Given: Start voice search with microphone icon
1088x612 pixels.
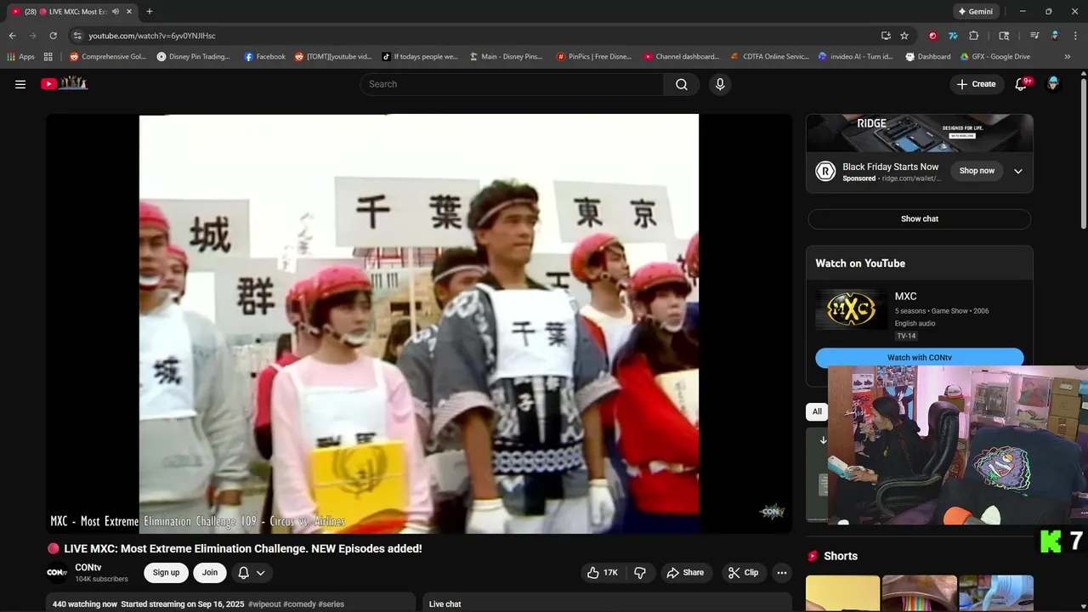Looking at the screenshot, I should pyautogui.click(x=720, y=84).
